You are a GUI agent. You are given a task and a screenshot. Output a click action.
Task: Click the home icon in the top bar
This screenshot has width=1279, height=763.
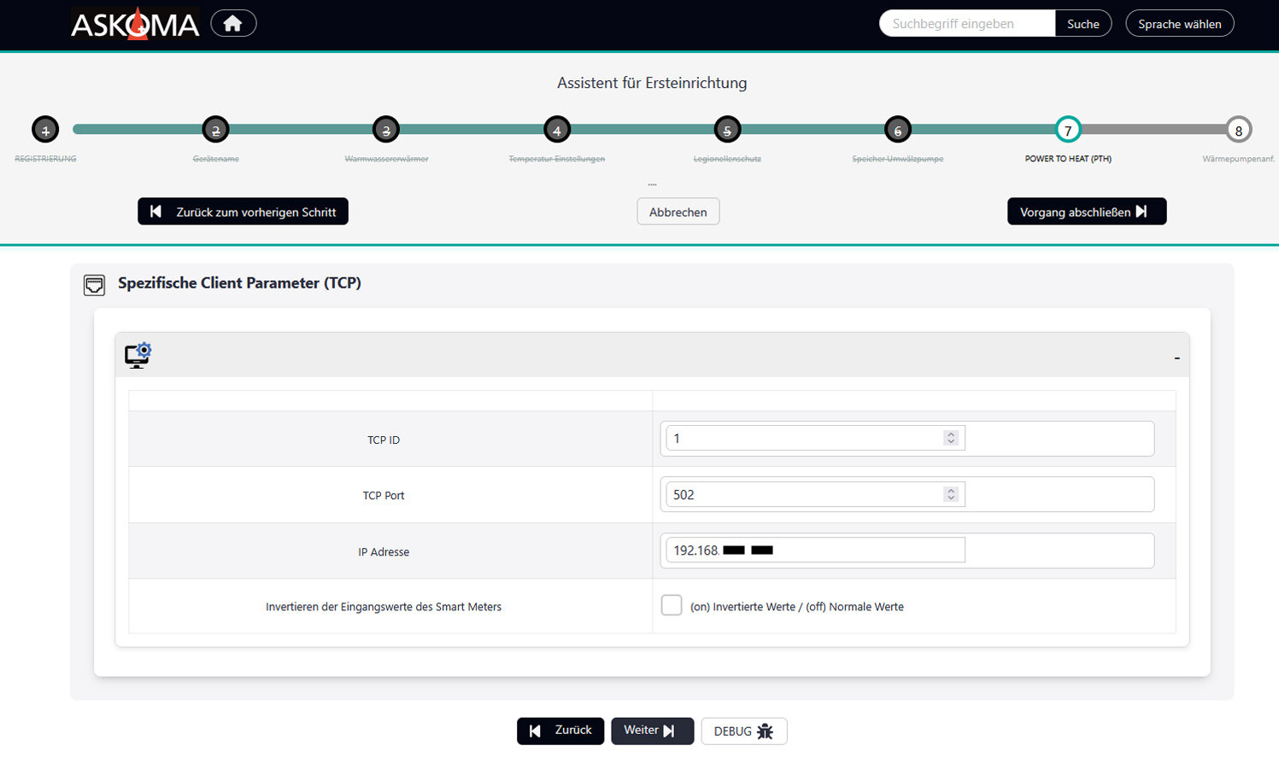(232, 23)
